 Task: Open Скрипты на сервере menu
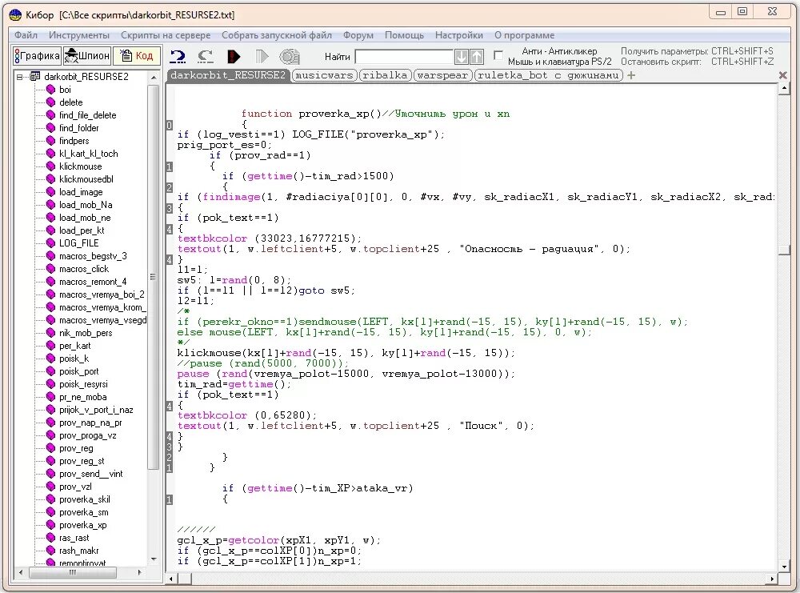pyautogui.click(x=166, y=34)
